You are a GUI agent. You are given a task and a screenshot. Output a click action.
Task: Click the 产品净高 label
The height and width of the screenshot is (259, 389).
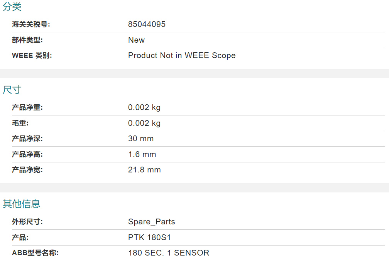27,154
